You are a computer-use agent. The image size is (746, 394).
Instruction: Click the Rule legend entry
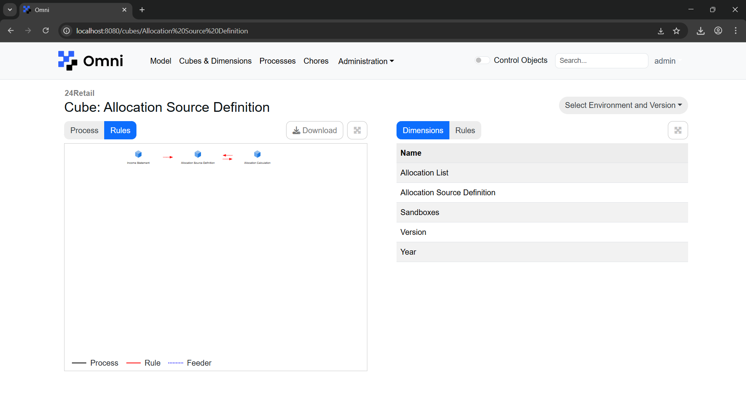coord(143,363)
